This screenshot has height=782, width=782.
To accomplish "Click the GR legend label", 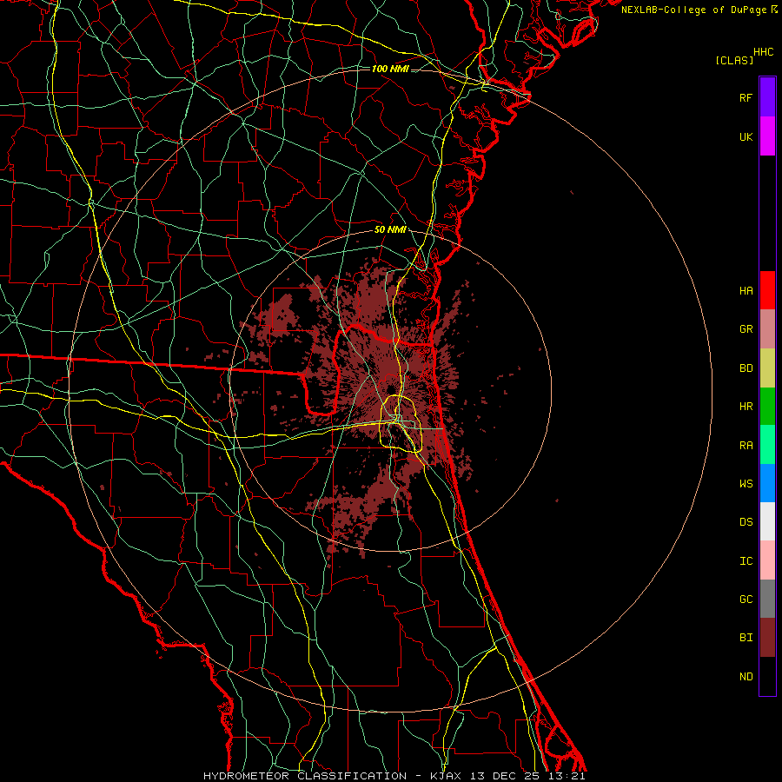I will 746,329.
